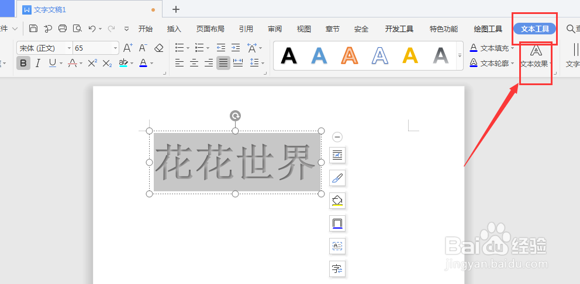Open 文本轮廓 dropdown
Screen dimensions: 580x284
[x=492, y=64]
